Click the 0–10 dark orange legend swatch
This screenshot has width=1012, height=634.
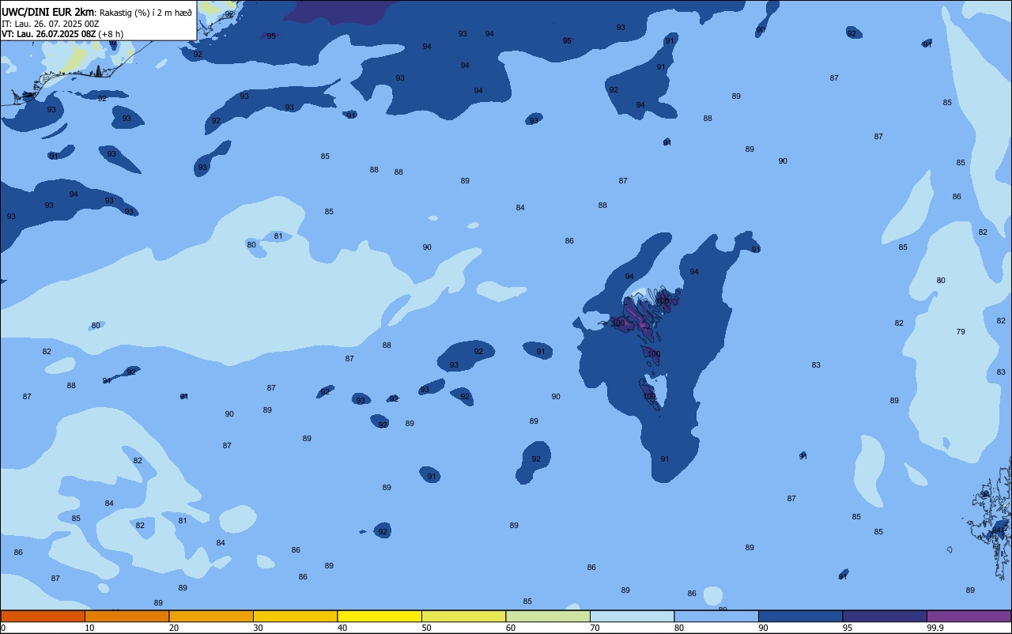pos(43,616)
